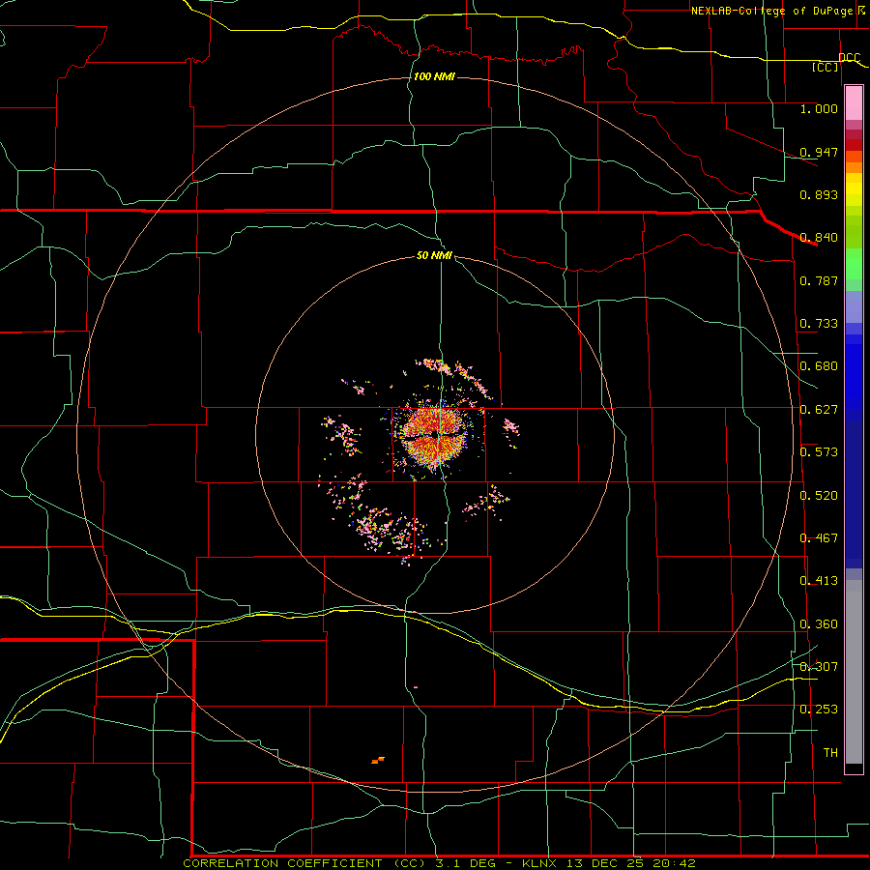
Task: Click the 0.893 color scale value
Action: click(819, 194)
